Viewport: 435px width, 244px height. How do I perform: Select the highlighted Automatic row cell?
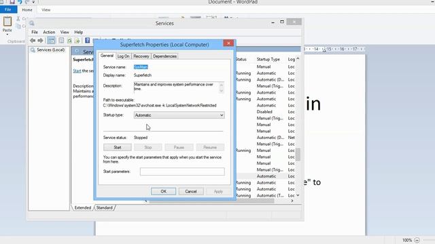(x=266, y=176)
